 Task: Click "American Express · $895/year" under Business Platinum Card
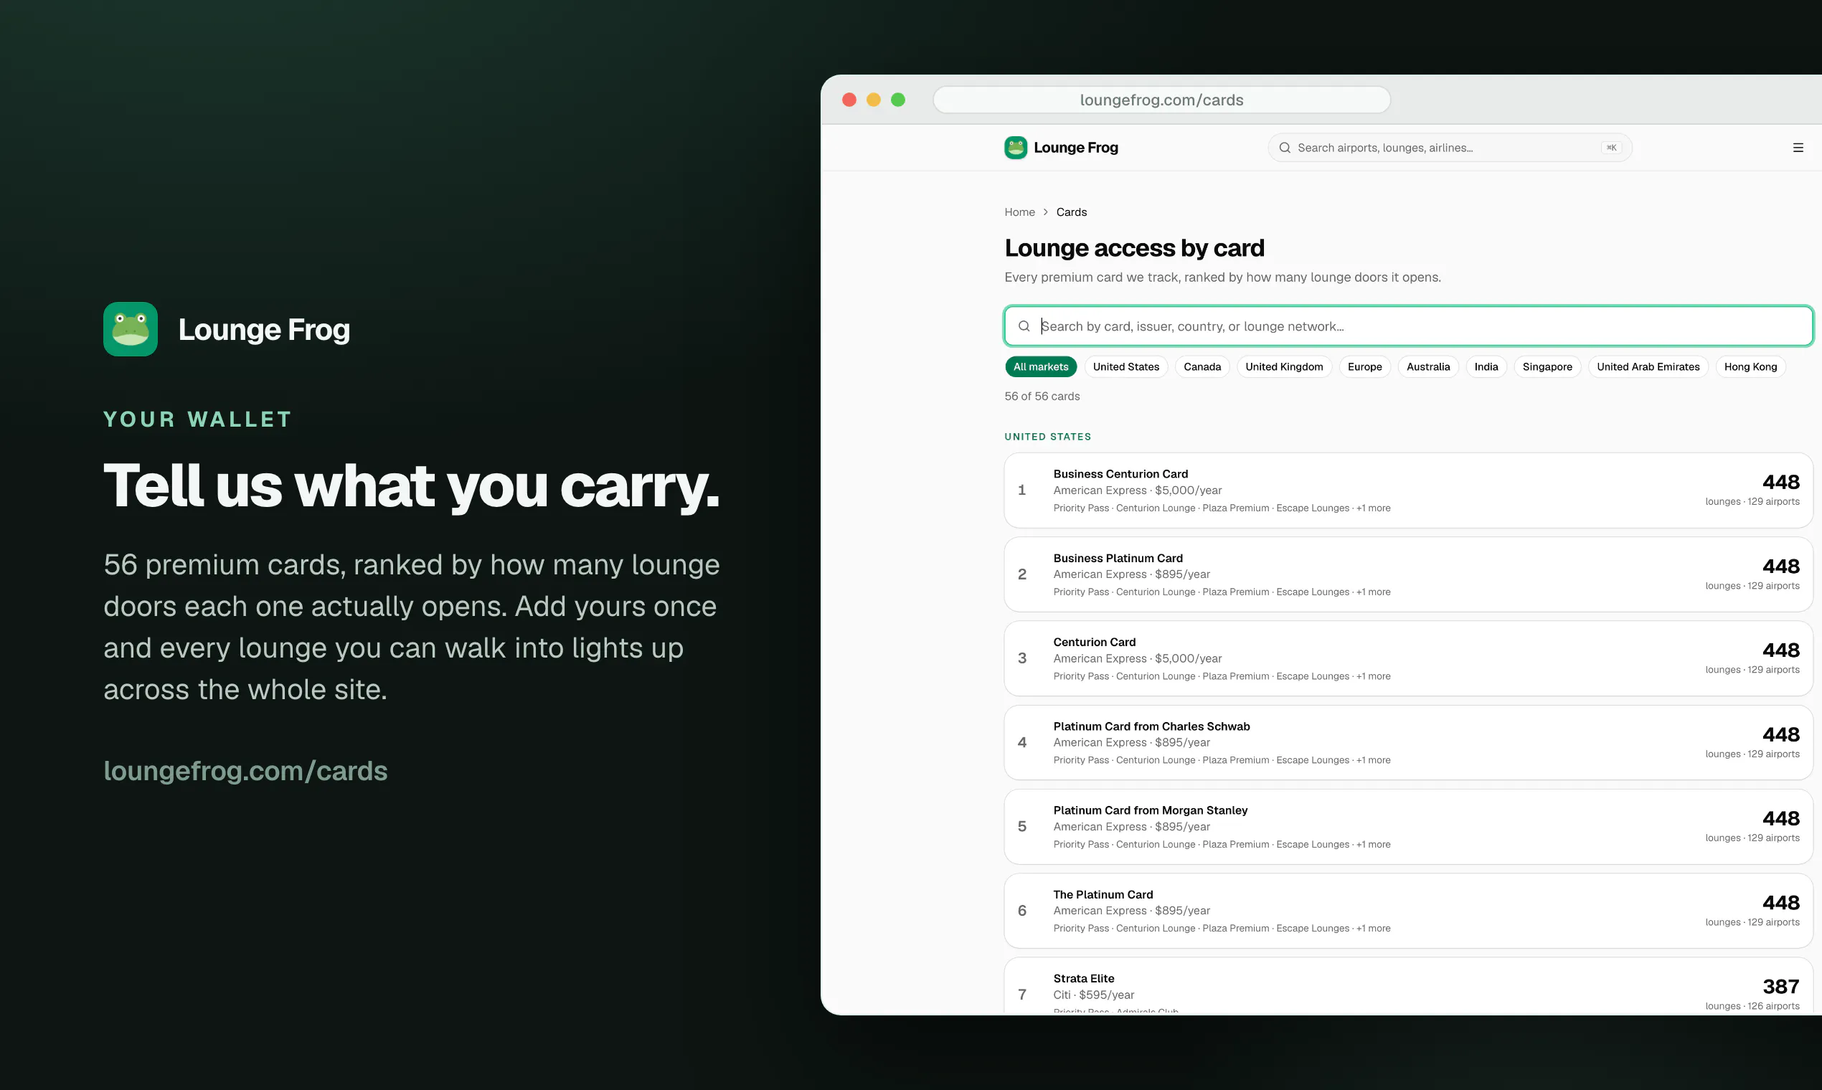point(1131,574)
